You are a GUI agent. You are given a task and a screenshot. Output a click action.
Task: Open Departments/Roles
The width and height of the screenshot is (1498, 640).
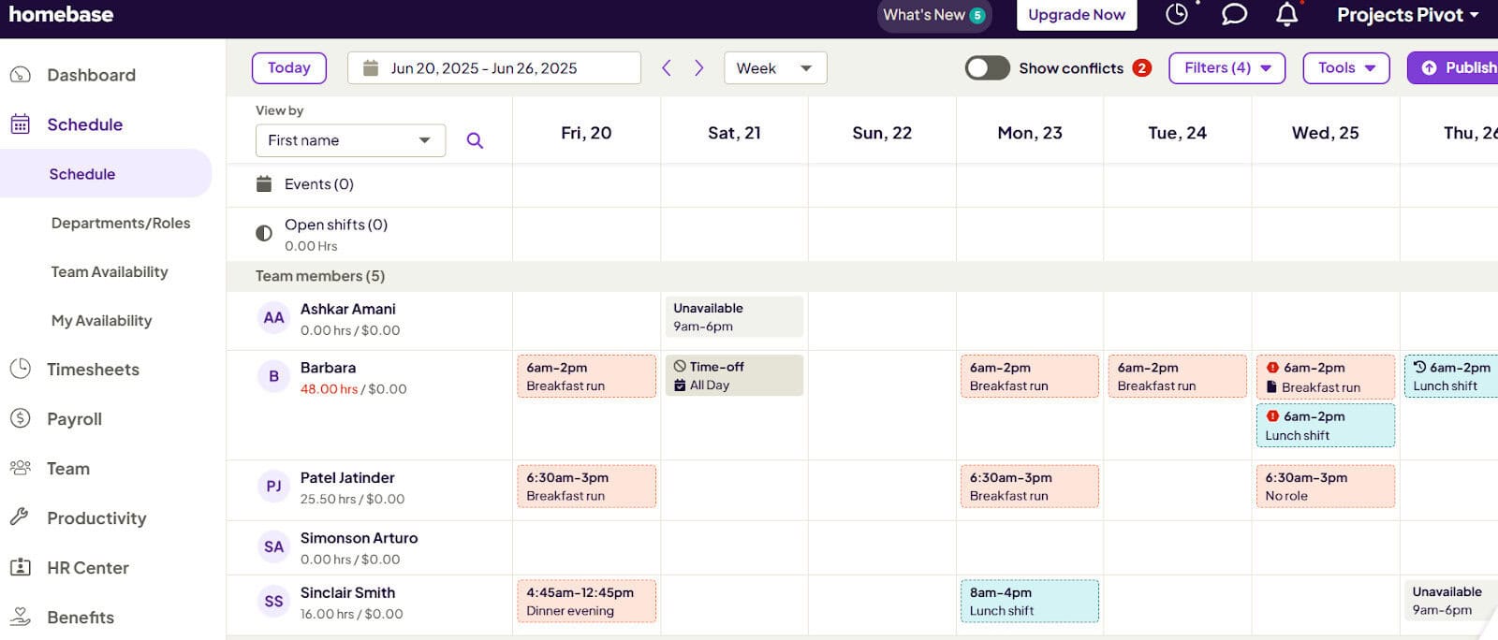(x=121, y=223)
